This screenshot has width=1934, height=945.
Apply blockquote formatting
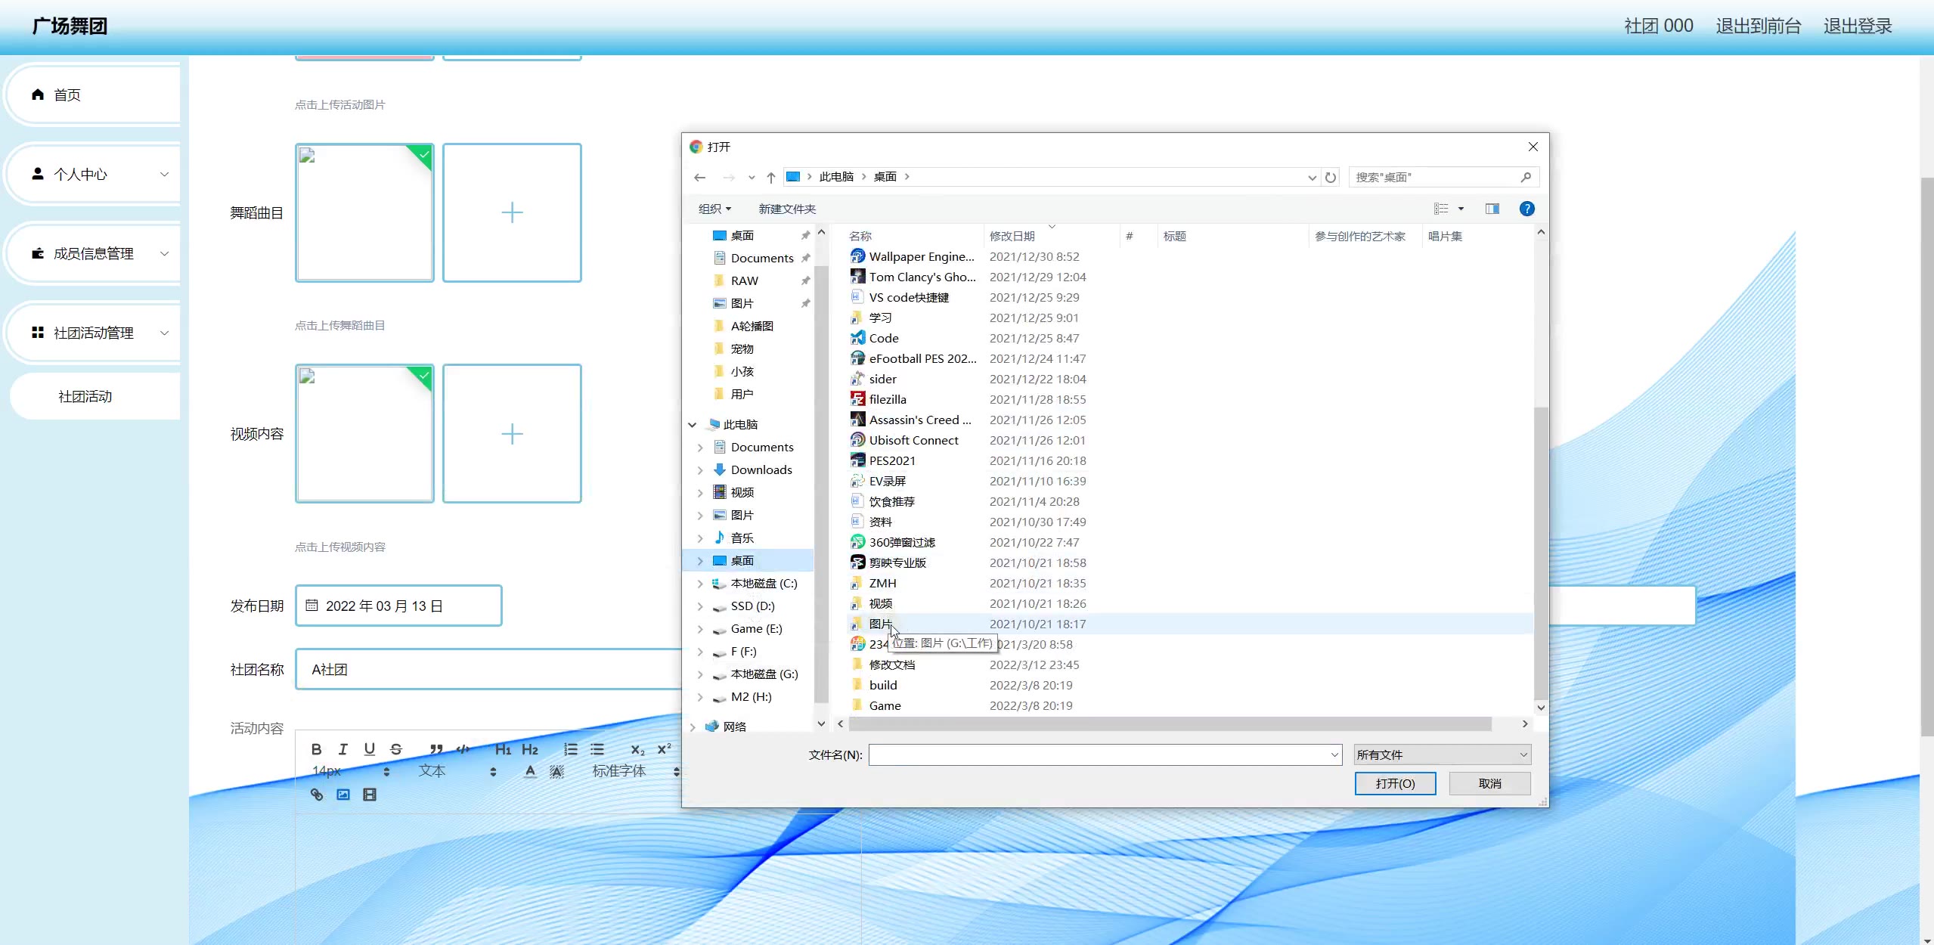(436, 749)
